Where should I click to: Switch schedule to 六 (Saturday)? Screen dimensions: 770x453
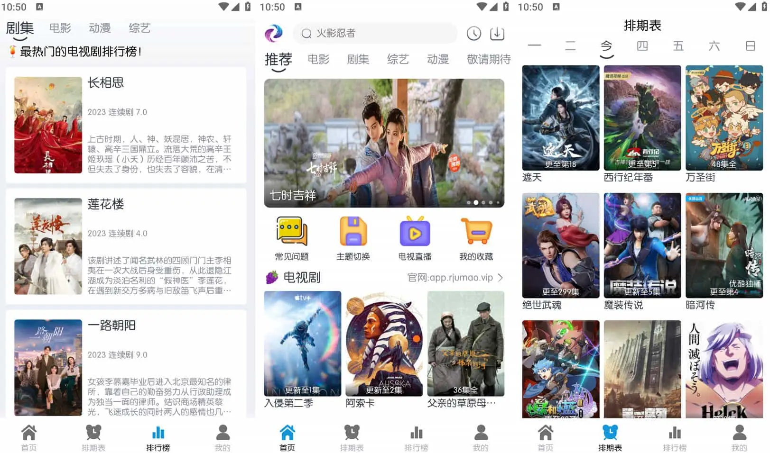coord(714,46)
